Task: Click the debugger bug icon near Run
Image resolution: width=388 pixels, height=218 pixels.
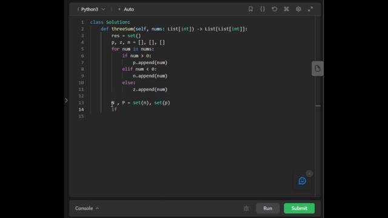Action: coord(246,208)
